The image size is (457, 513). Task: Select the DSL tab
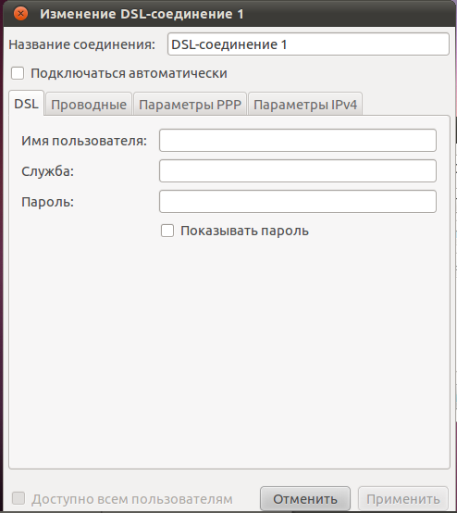click(26, 104)
